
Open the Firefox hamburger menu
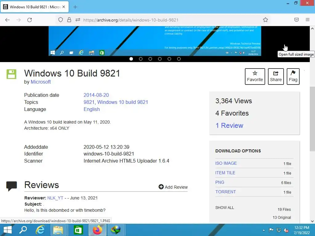pyautogui.click(x=308, y=20)
